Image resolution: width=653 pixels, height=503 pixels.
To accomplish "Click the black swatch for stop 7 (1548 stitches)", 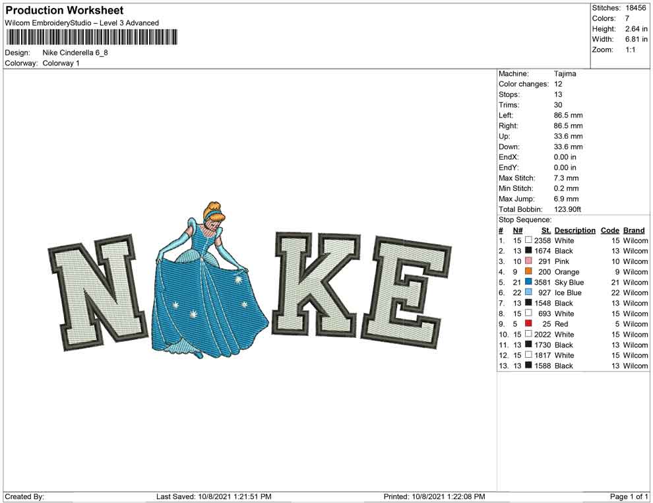I will click(x=528, y=302).
